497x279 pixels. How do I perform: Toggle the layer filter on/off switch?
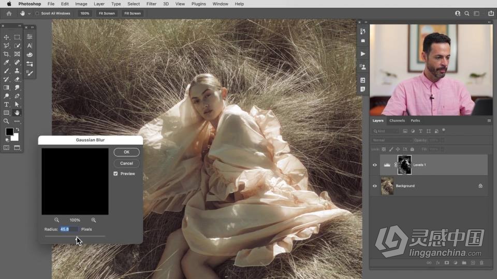click(x=444, y=130)
